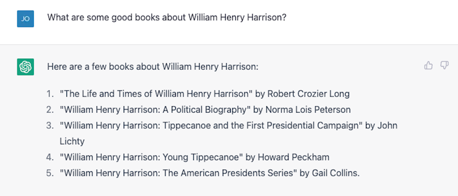Select "A Political Biography" book title
This screenshot has height=196, width=458.
(x=155, y=110)
